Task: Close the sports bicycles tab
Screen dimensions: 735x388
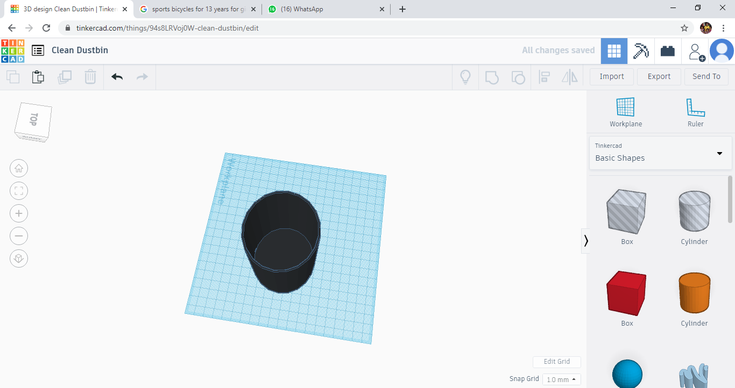Action: (253, 9)
